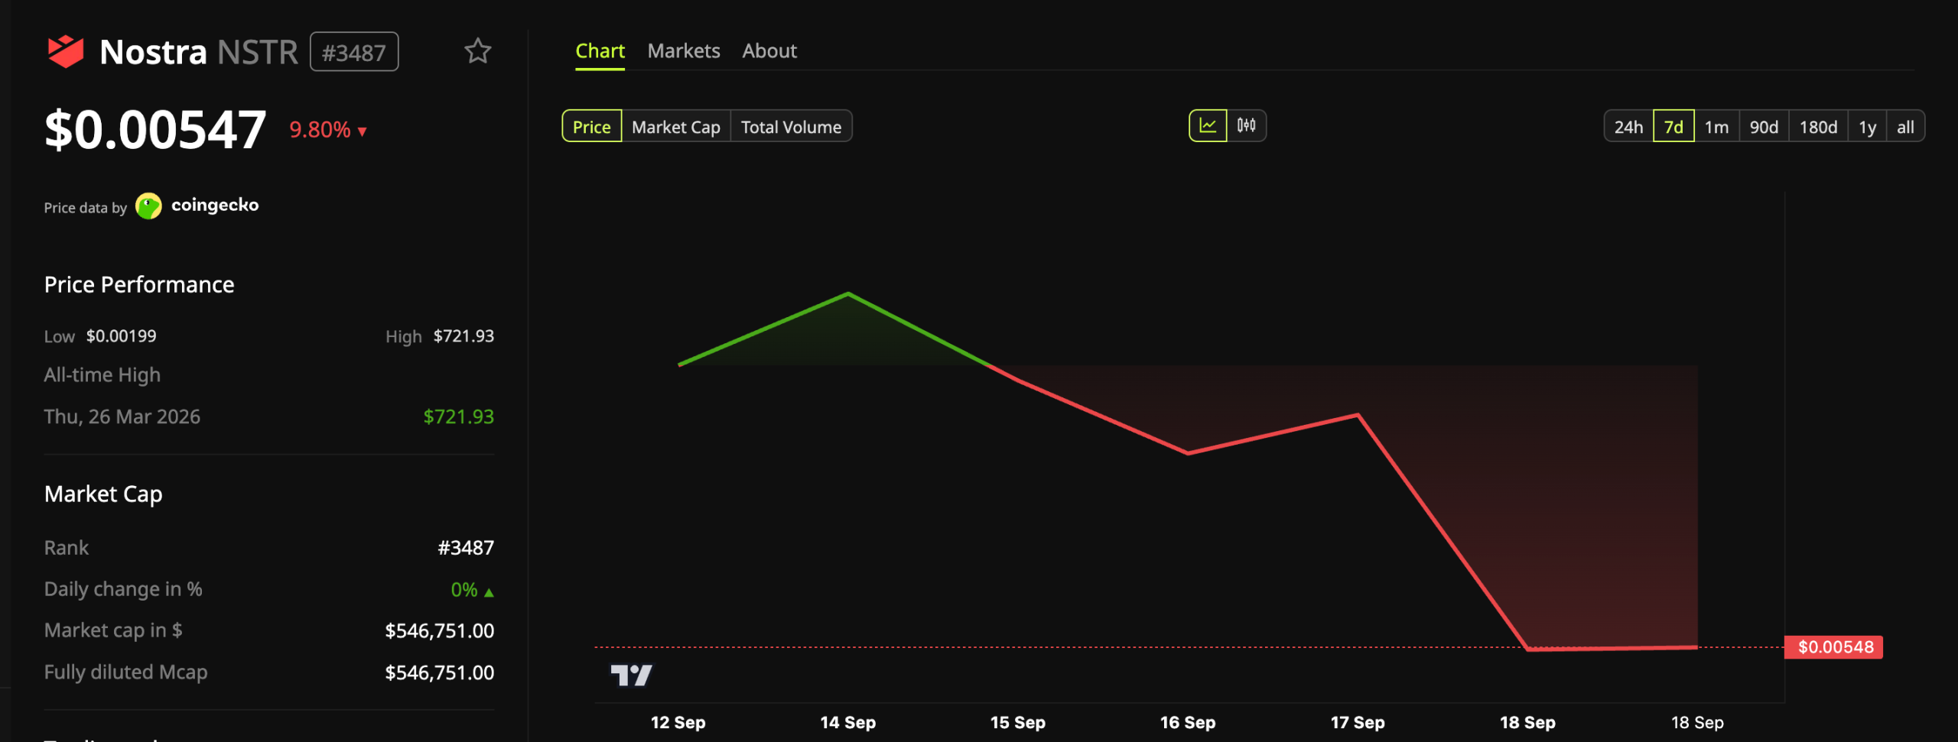Add Nostra to favorites with star icon
1958x742 pixels.
point(477,51)
